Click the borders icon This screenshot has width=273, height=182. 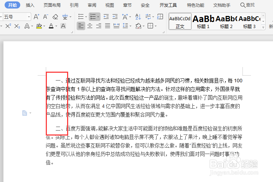click(150, 26)
